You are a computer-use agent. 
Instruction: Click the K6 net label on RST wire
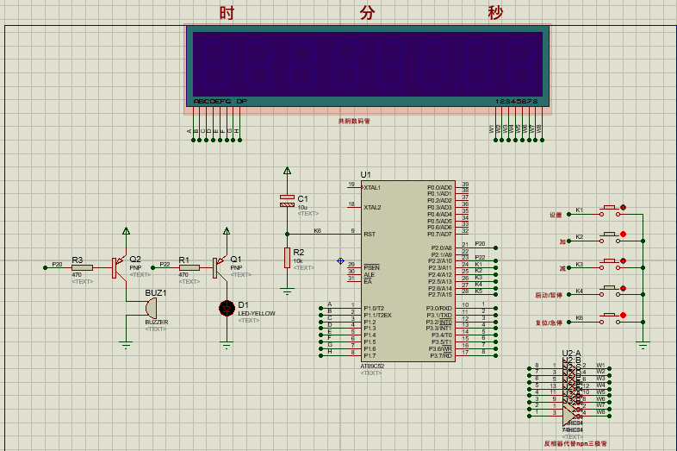click(x=318, y=231)
